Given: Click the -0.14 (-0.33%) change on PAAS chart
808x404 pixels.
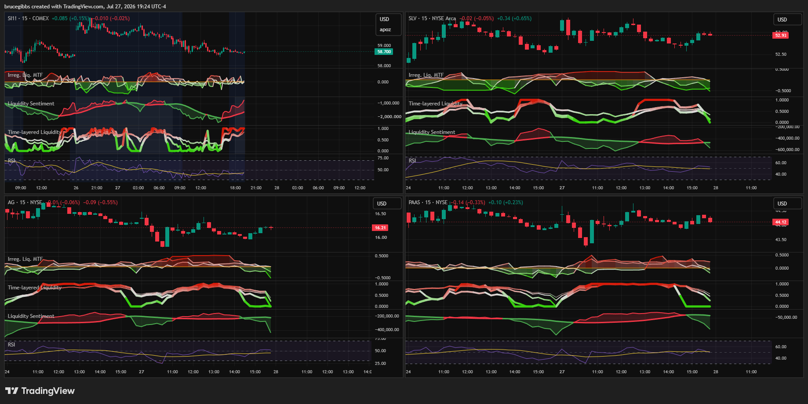Looking at the screenshot, I should tap(469, 202).
